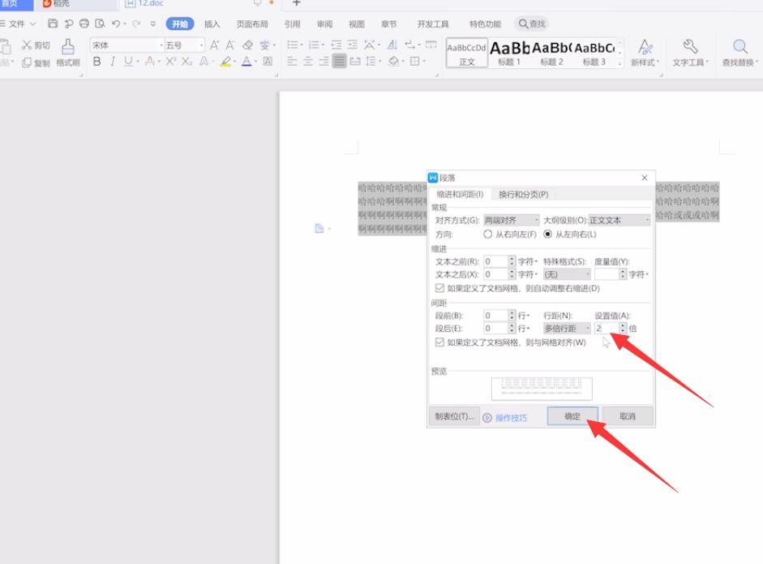763x564 pixels.
Task: Center align text in ribbon
Action: point(308,62)
